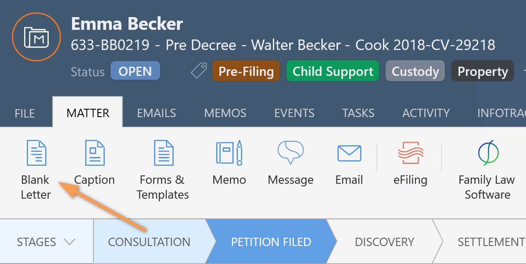Switch to the EMAILS tab
The image size is (526, 264).
pyautogui.click(x=156, y=113)
